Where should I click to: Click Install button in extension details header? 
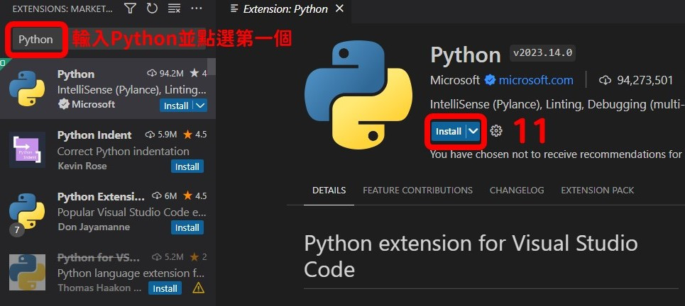tap(449, 131)
